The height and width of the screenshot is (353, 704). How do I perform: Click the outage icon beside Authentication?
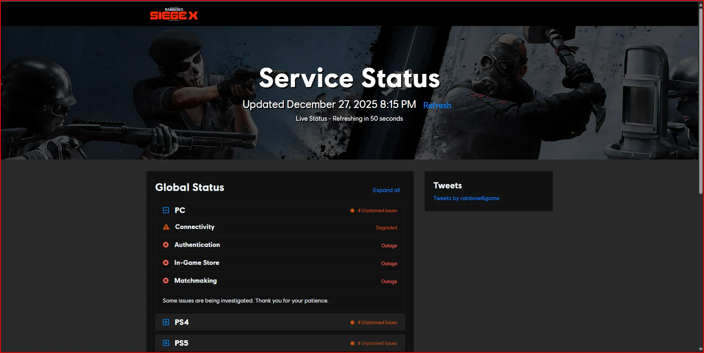coord(166,245)
